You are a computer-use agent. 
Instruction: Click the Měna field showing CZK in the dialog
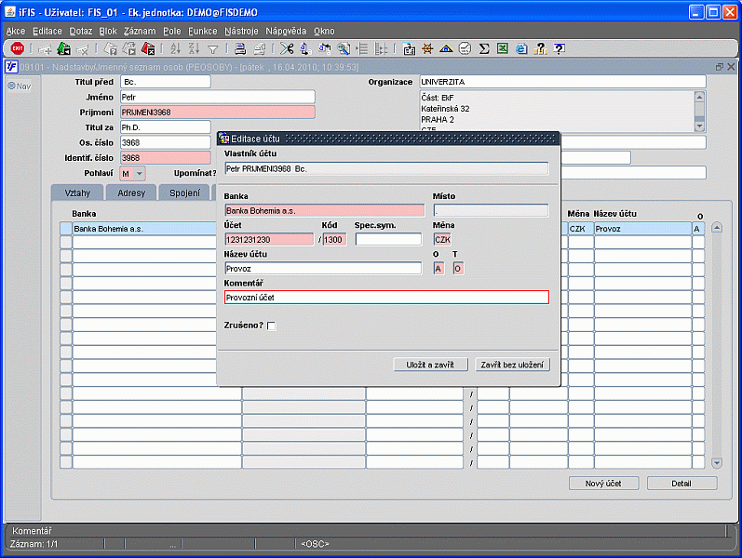point(442,240)
